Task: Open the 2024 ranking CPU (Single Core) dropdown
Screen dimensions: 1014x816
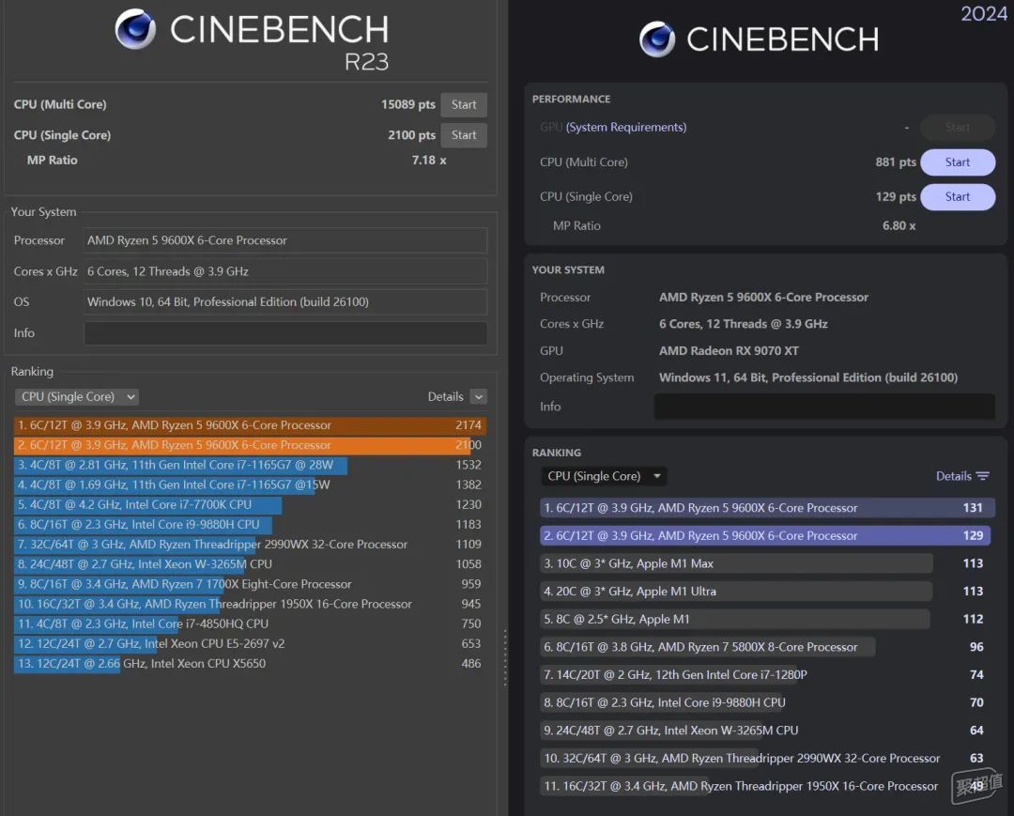Action: 604,476
